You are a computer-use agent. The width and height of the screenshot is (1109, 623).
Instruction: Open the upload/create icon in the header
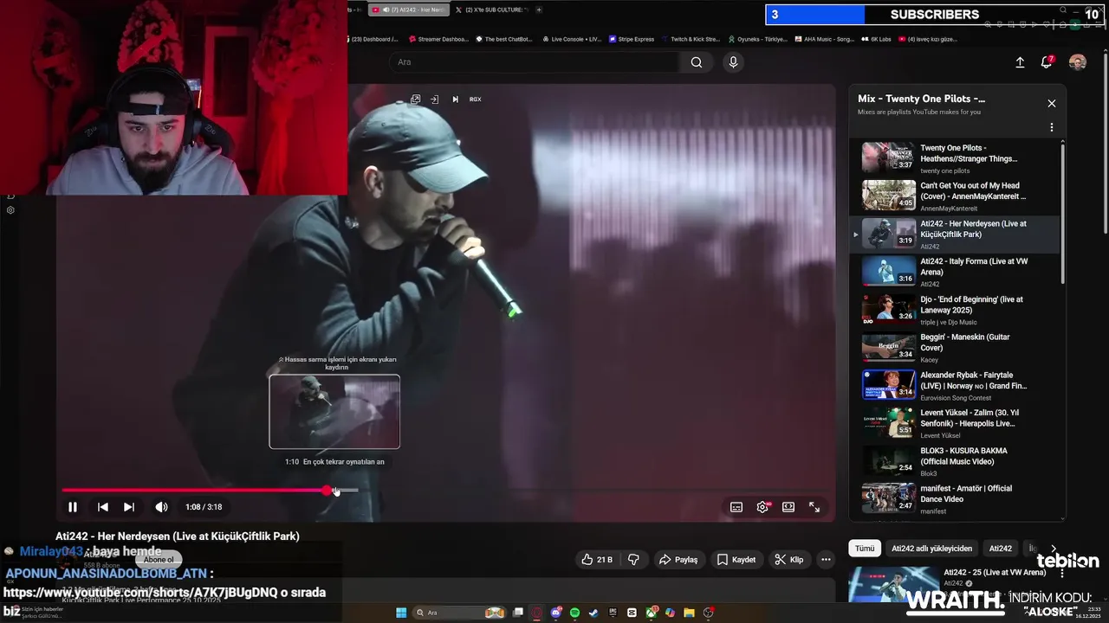coord(1020,62)
